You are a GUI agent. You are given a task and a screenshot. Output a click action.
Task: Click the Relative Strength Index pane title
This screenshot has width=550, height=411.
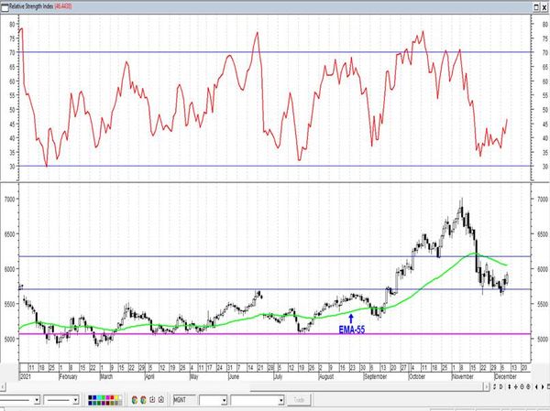[x=31, y=6]
